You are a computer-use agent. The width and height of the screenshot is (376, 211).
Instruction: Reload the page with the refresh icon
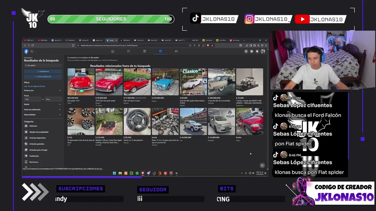pyautogui.click(x=32, y=45)
